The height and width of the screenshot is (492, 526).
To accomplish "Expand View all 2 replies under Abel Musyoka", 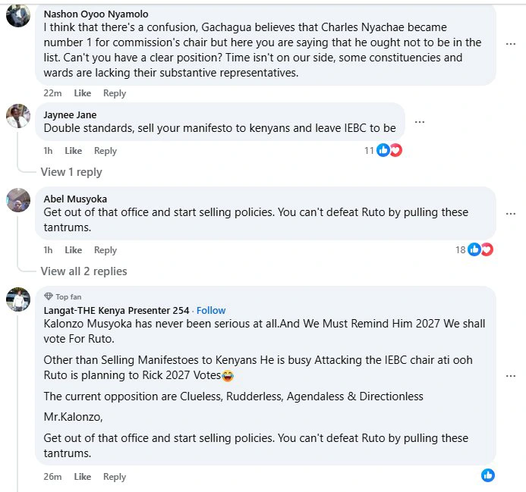I will coord(83,271).
